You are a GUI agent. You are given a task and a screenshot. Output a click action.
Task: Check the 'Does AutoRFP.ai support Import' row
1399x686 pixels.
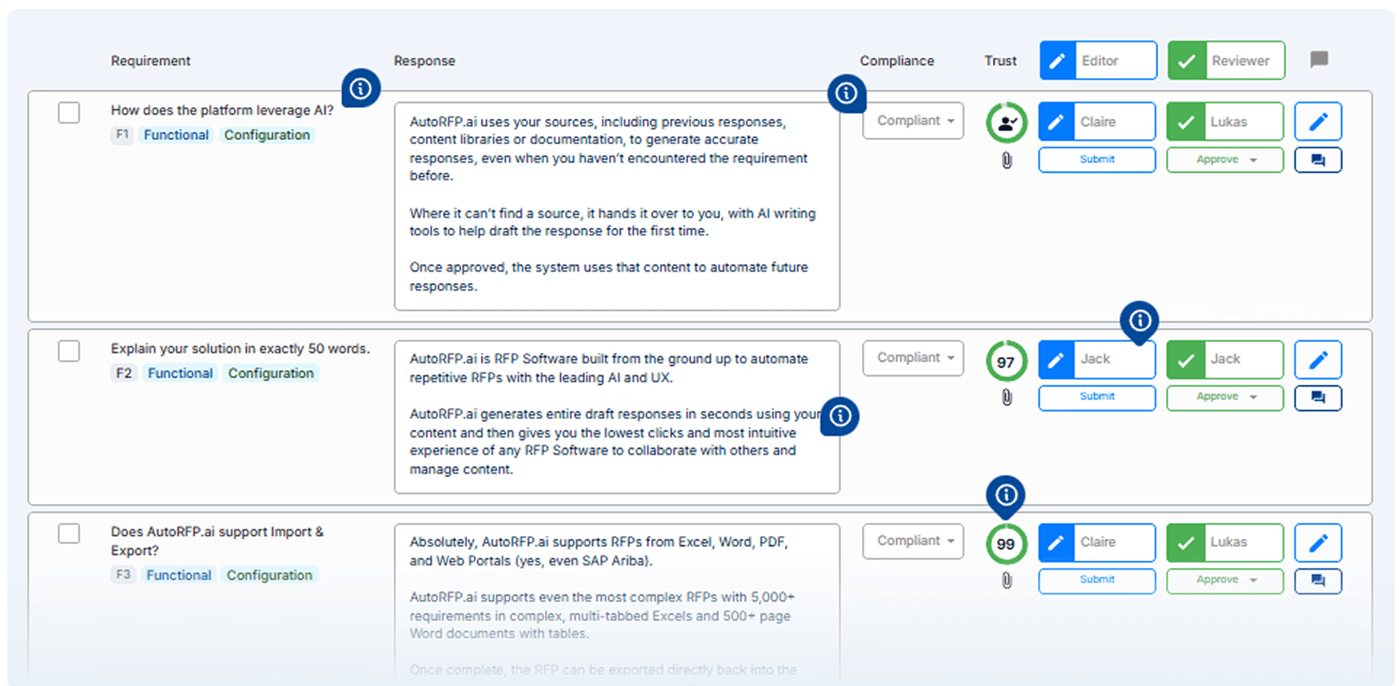[x=69, y=533]
